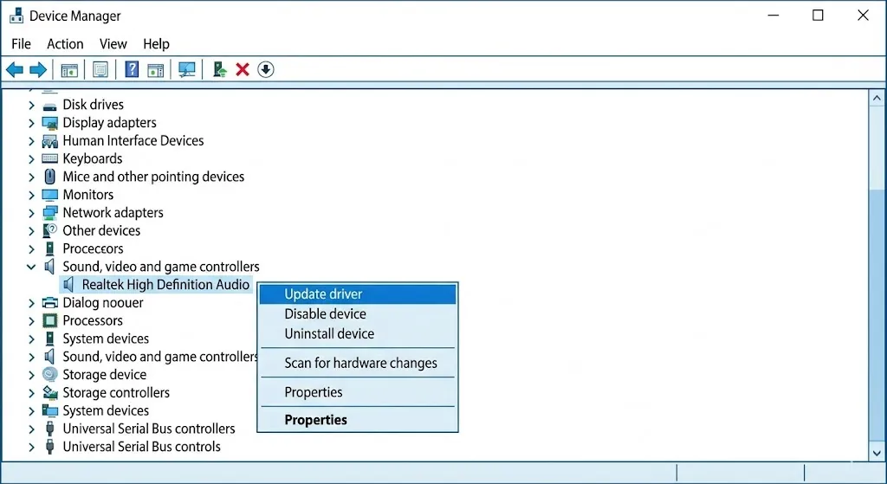Select the Universal Serial Bus controllers label

pos(149,429)
